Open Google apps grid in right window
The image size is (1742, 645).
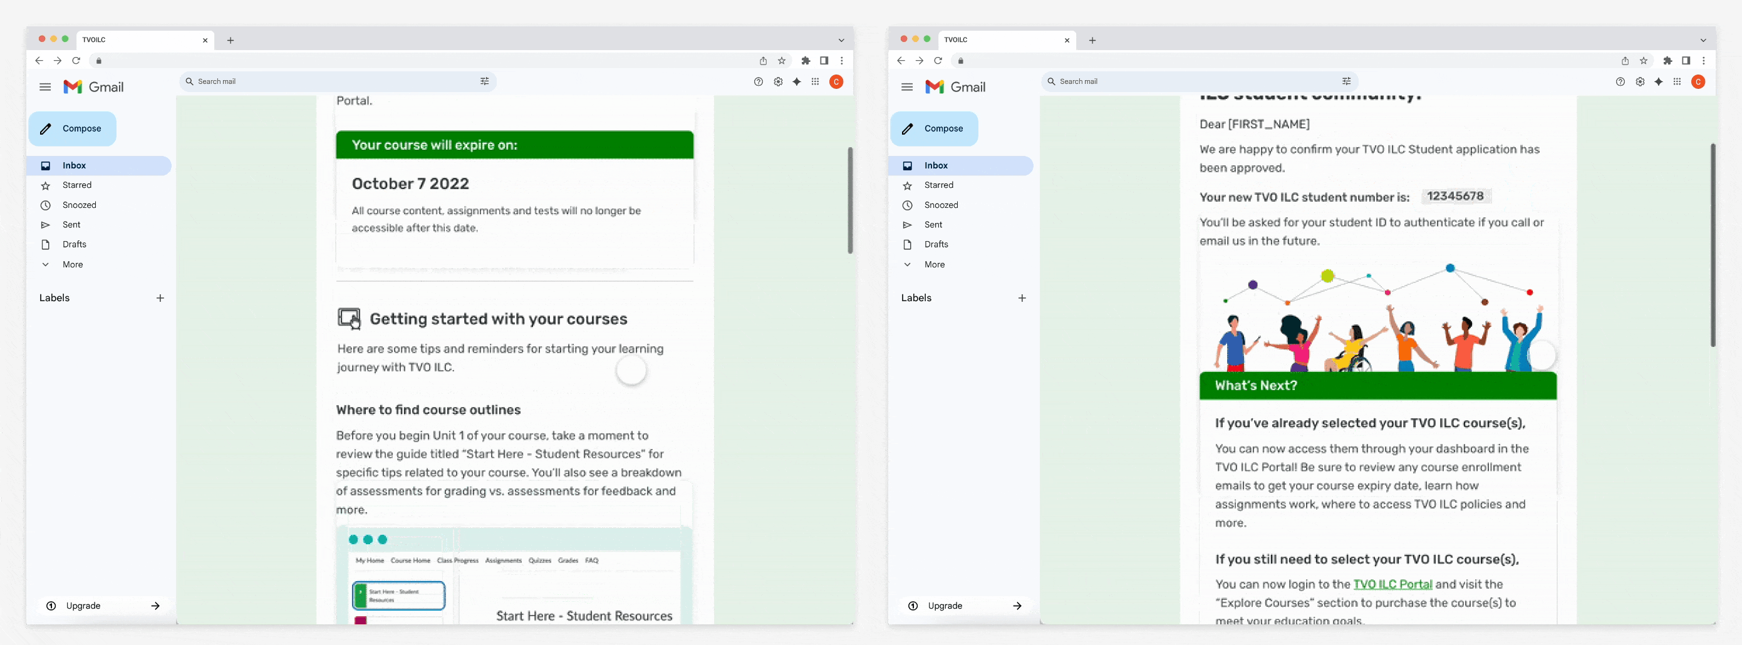click(1677, 82)
